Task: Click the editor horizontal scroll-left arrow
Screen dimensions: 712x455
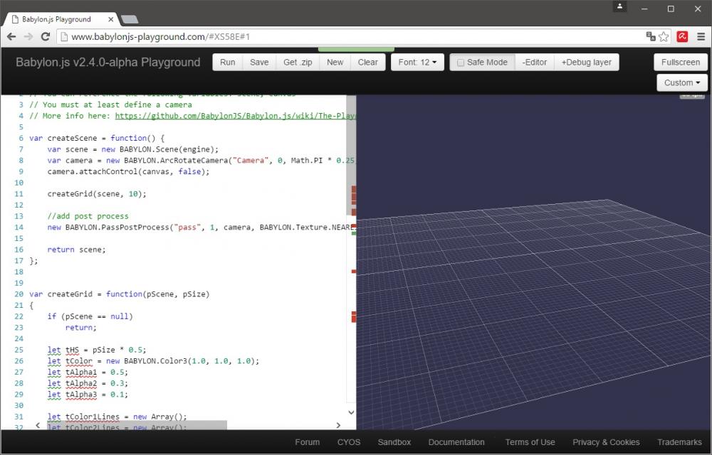Action: [x=38, y=425]
